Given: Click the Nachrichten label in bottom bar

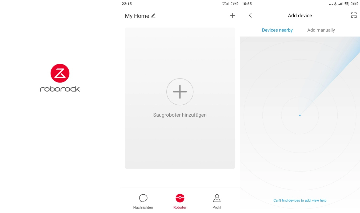Looking at the screenshot, I should point(143,207).
